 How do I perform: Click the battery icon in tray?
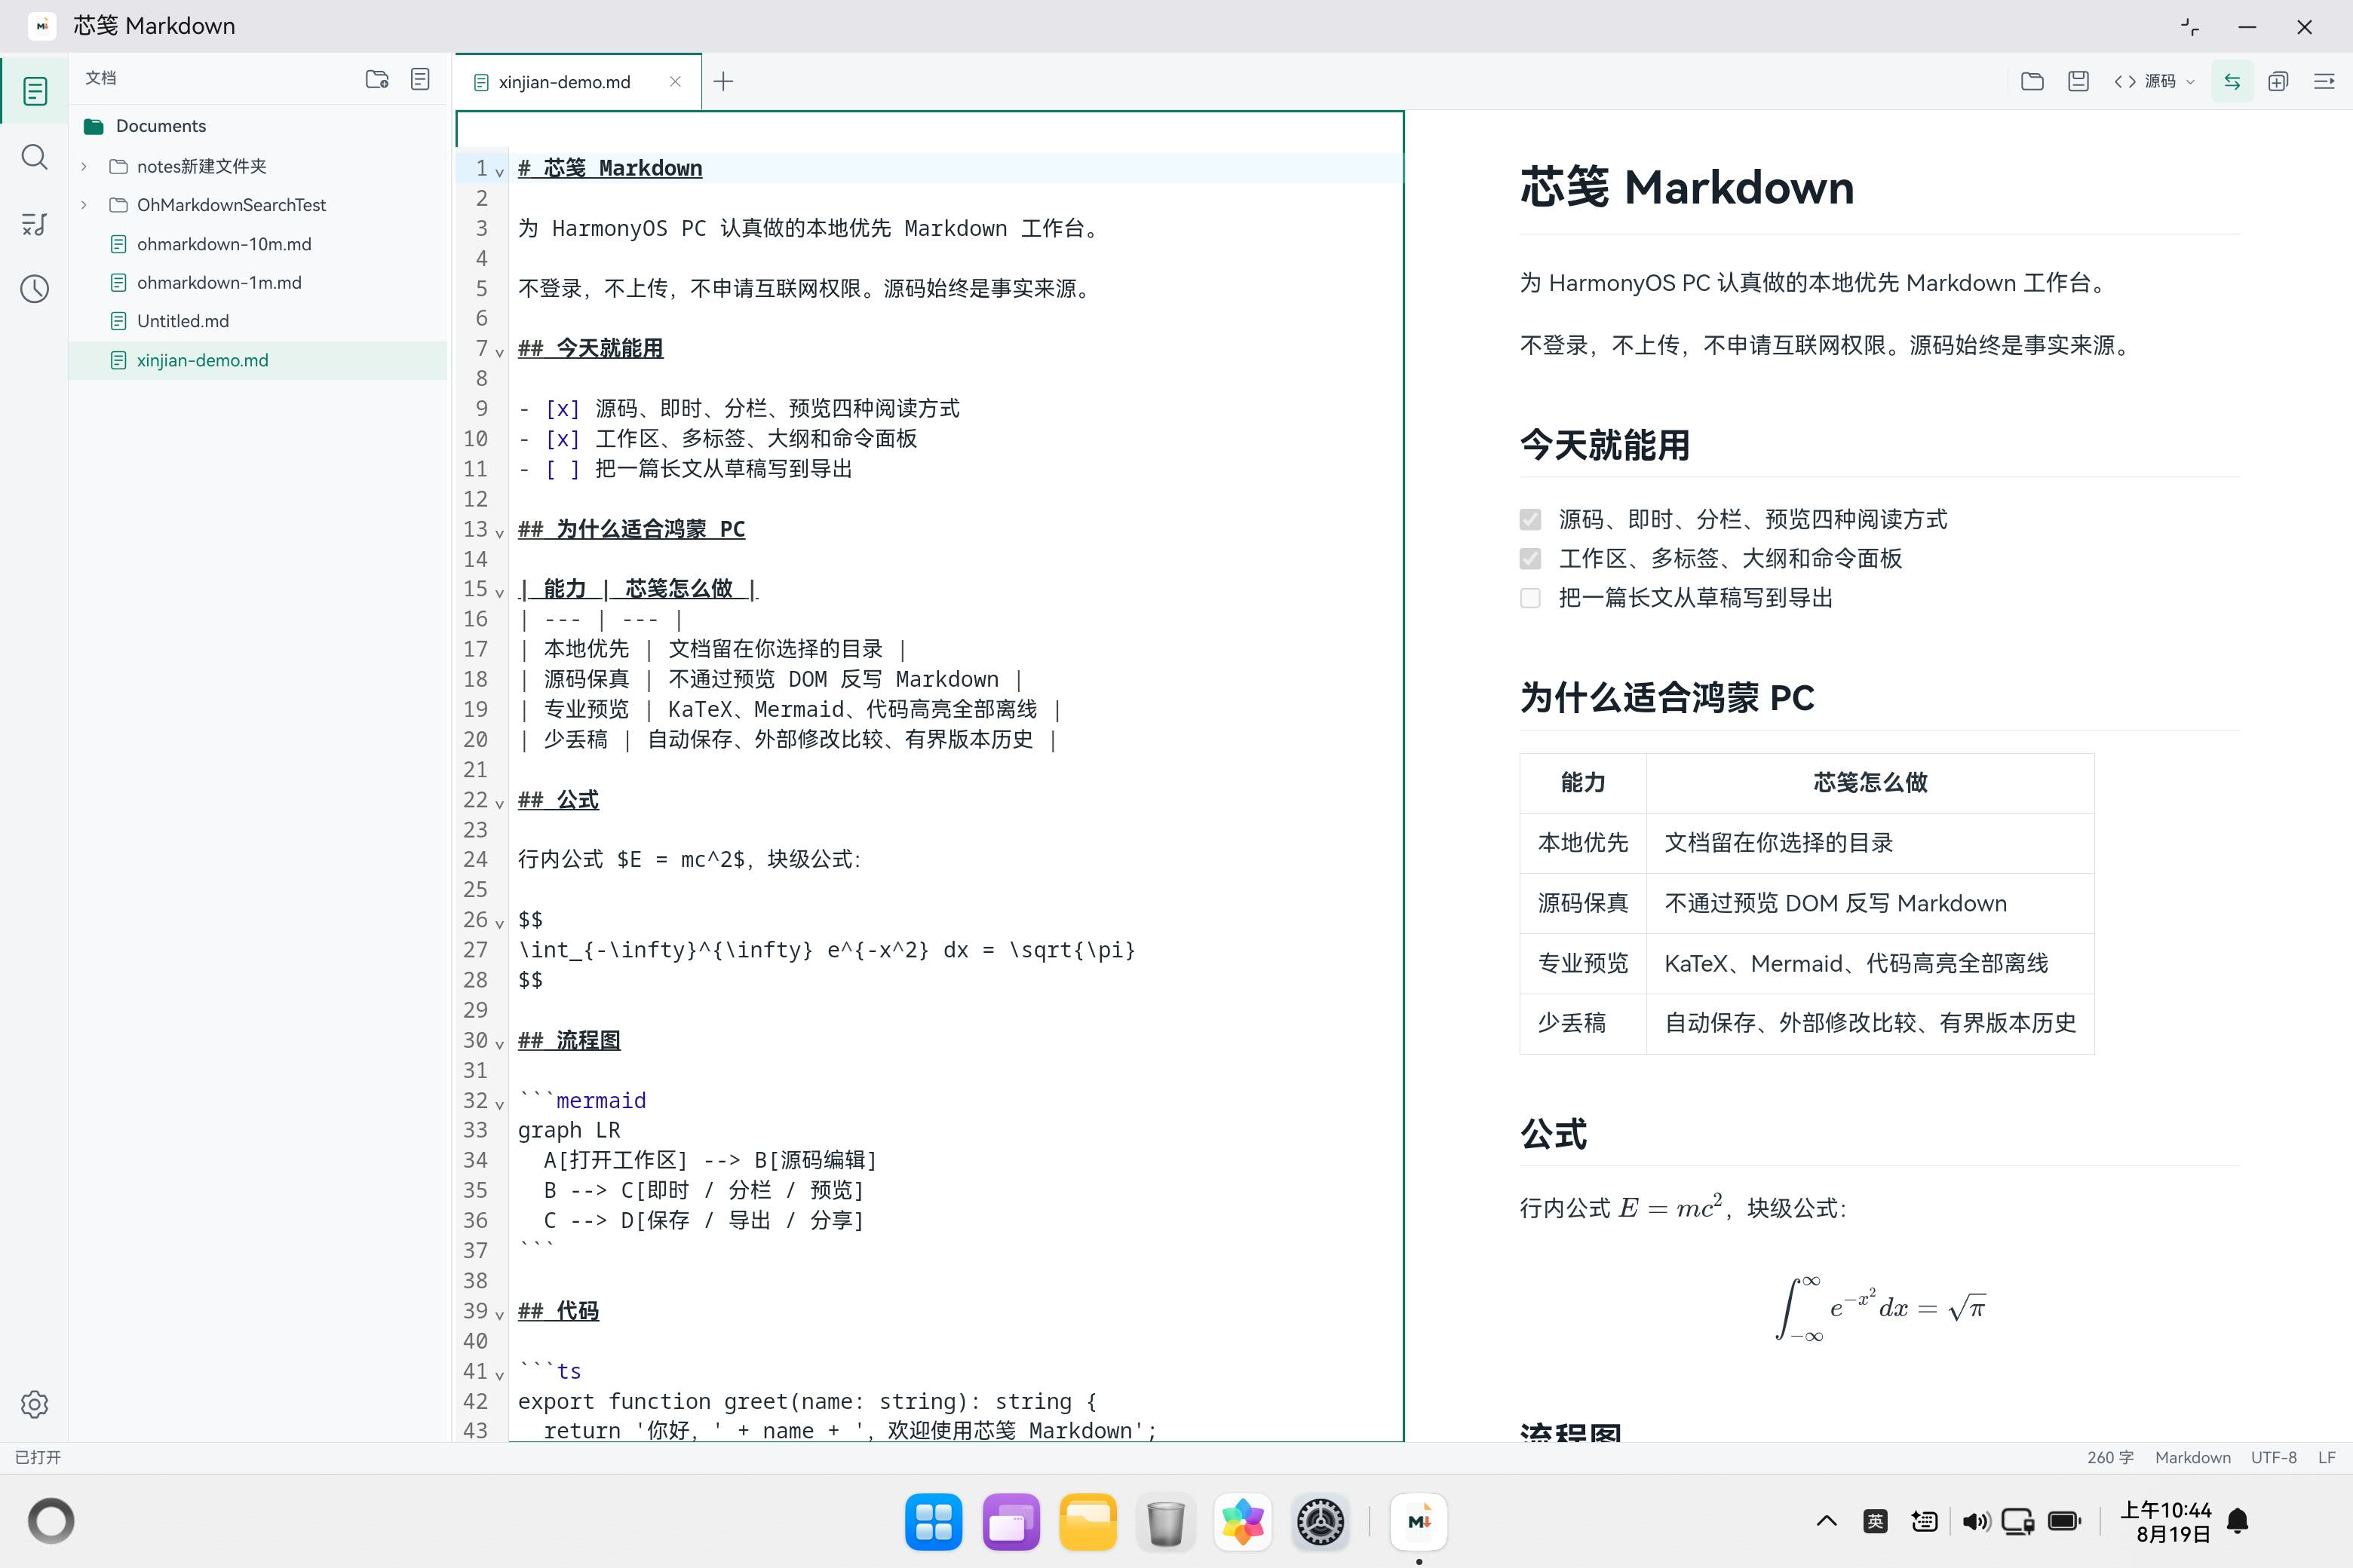(x=2064, y=1521)
